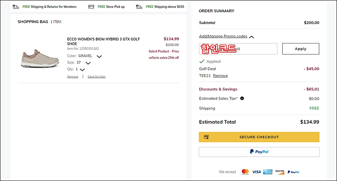Click the American Express card icon
The image size is (337, 181).
tap(268, 172)
